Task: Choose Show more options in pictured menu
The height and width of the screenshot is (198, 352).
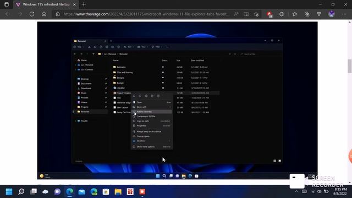Action: [x=152, y=147]
